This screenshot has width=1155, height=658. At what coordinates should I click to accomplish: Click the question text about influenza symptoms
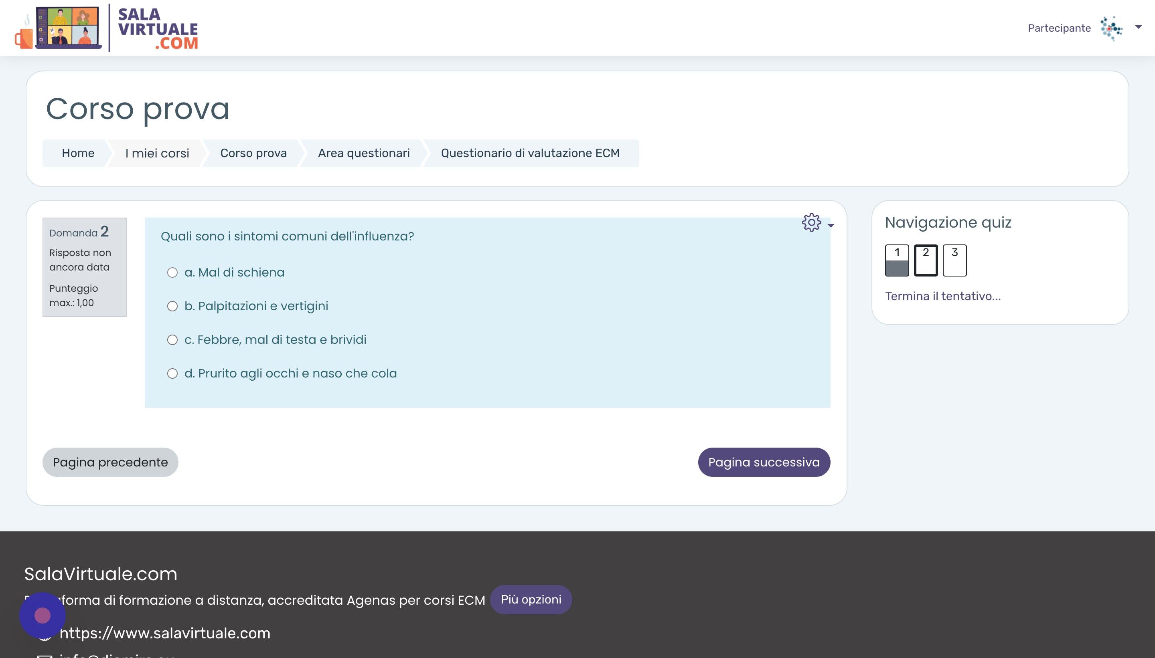pos(287,236)
